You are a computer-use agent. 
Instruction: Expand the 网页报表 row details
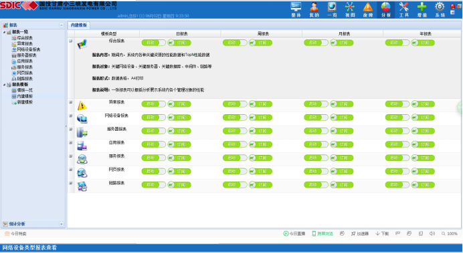[x=70, y=170]
